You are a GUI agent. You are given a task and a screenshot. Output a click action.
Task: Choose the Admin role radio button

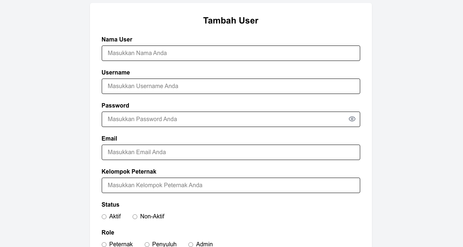pos(191,244)
